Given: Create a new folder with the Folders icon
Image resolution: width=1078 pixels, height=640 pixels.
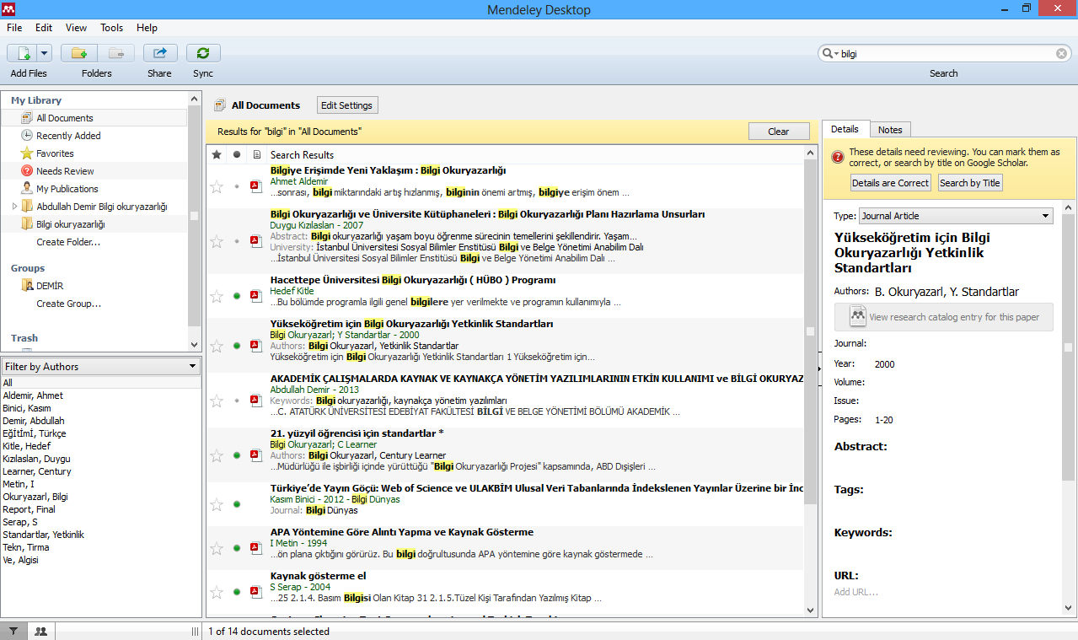Looking at the screenshot, I should 80,53.
